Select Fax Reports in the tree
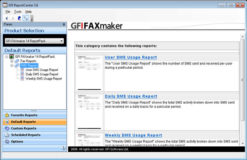This screenshot has width=247, height=160. tap(28, 61)
